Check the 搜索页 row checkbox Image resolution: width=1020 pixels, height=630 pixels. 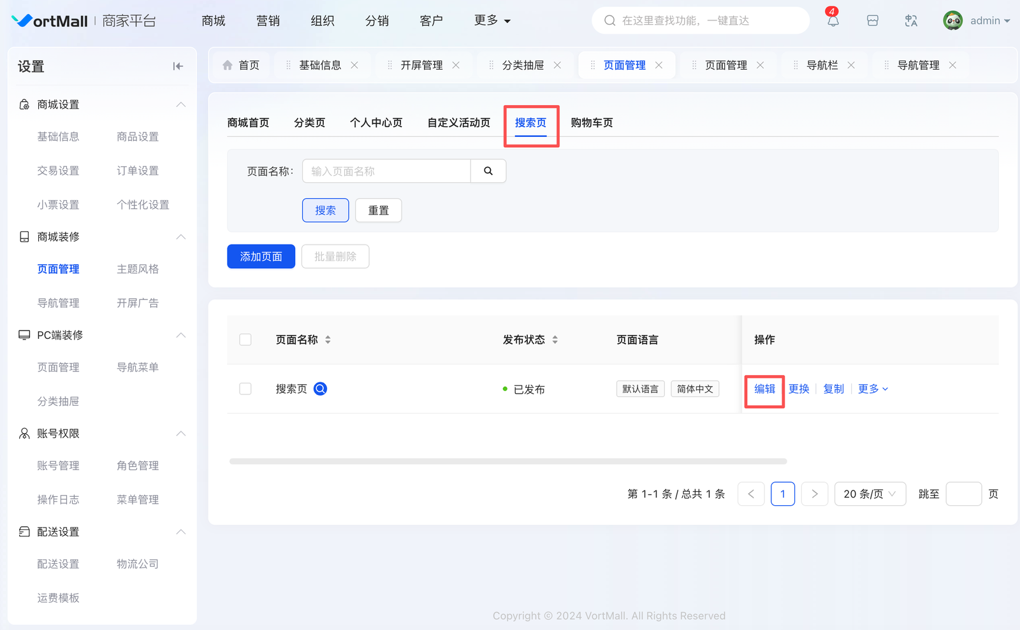click(245, 389)
